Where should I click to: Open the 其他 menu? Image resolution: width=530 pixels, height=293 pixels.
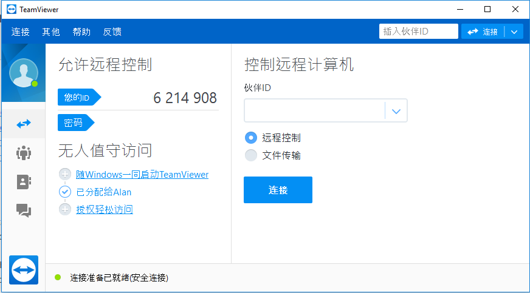[51, 32]
